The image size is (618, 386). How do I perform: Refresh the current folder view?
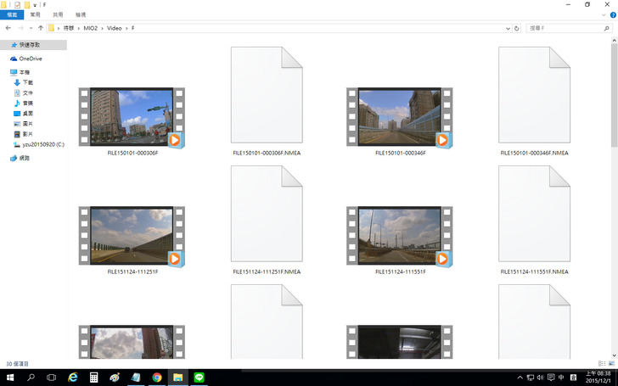[517, 28]
